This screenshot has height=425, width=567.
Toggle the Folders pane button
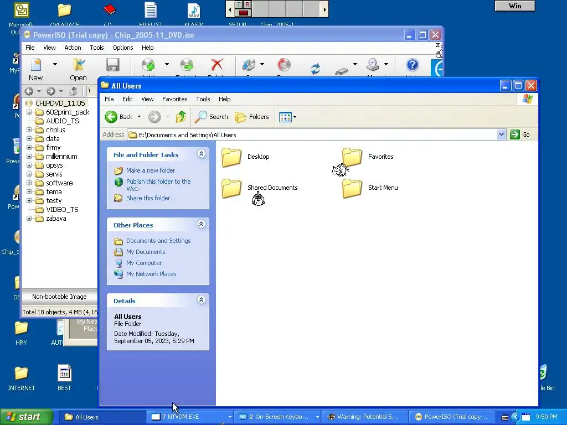[x=252, y=117]
